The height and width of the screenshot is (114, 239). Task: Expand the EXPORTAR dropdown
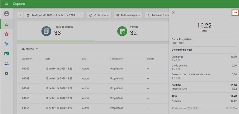[30, 49]
